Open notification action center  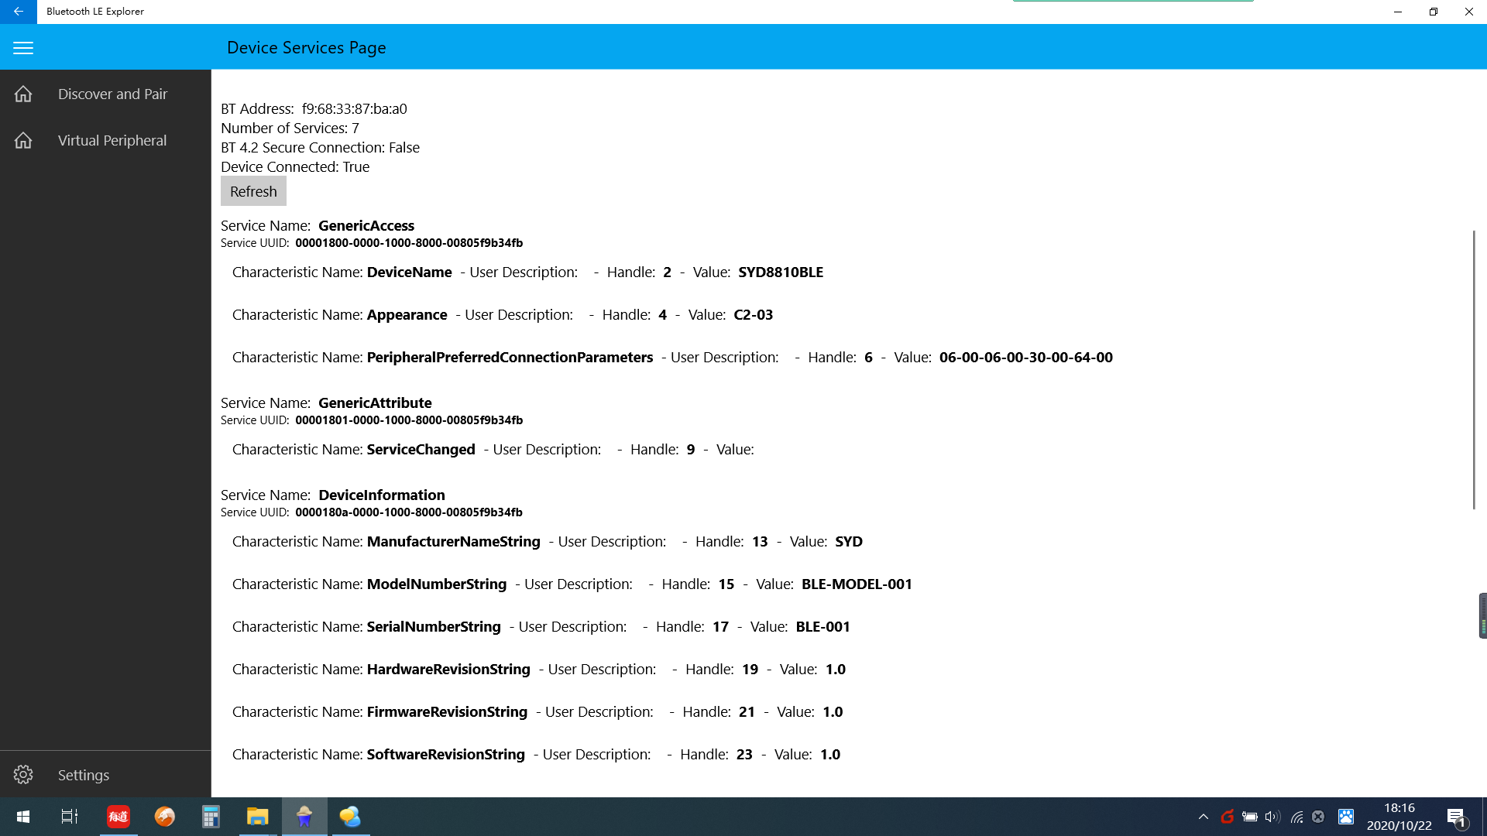(x=1456, y=817)
